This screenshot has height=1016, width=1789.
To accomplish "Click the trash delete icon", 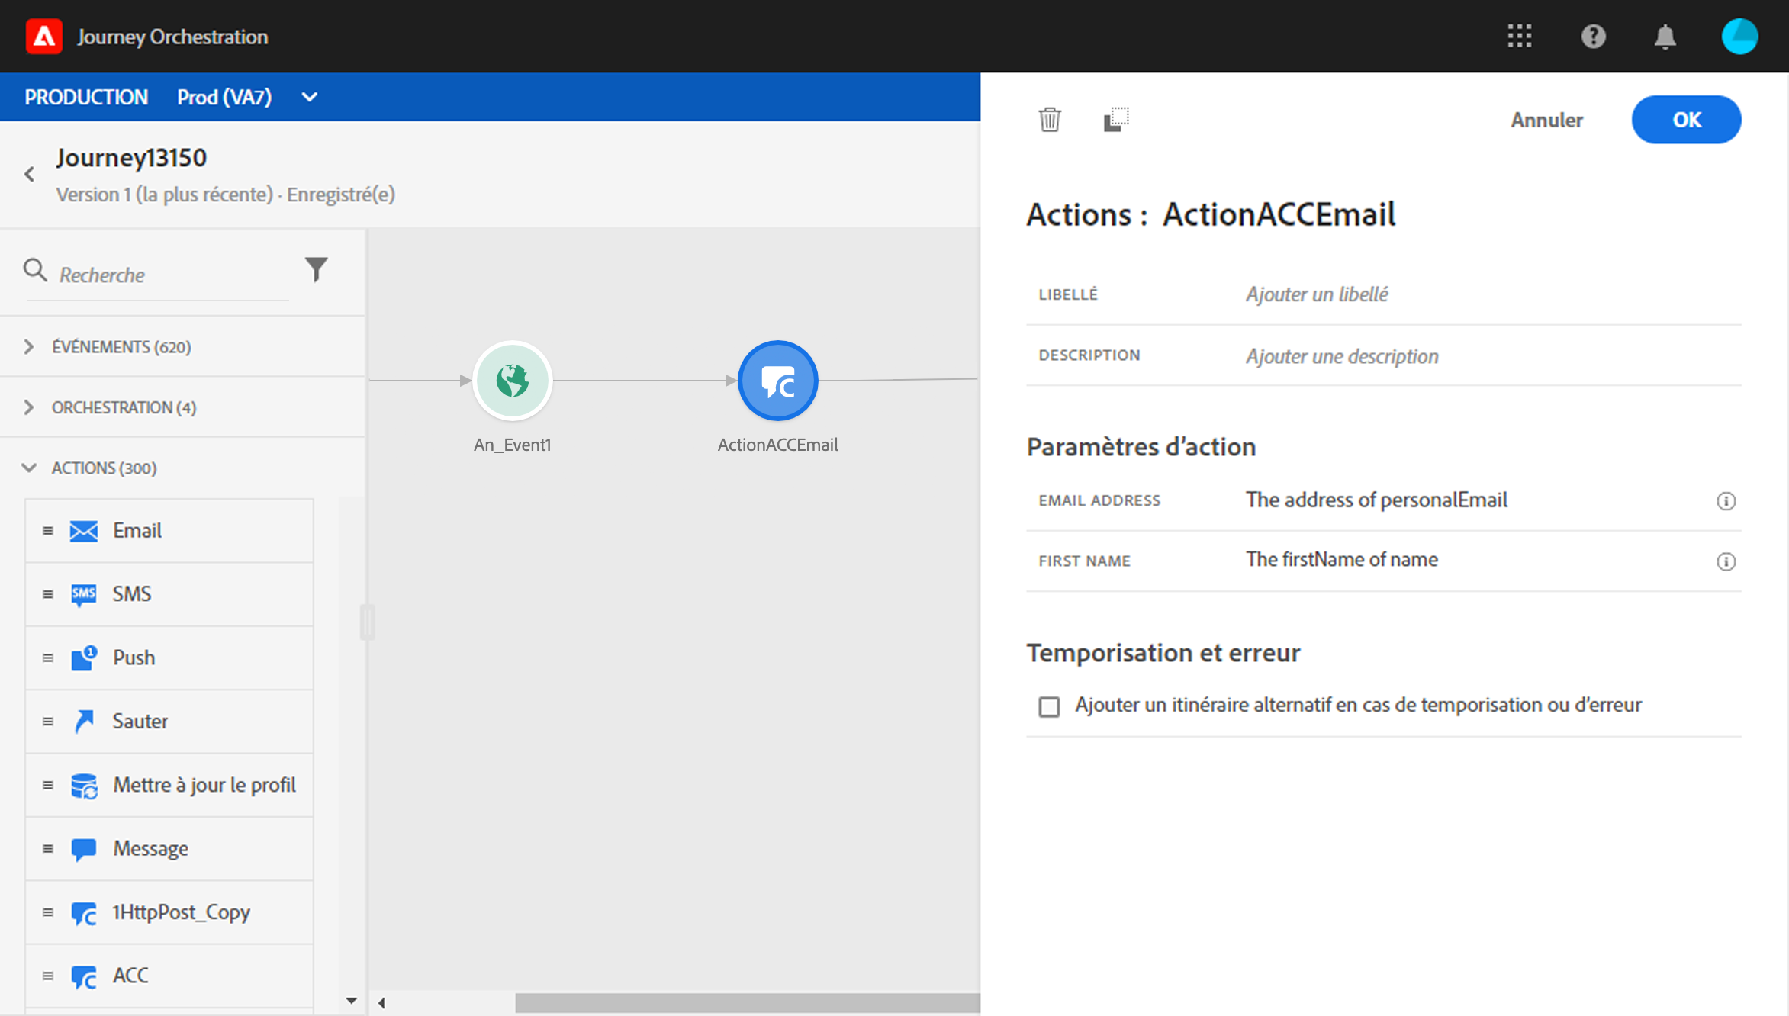I will click(x=1050, y=120).
